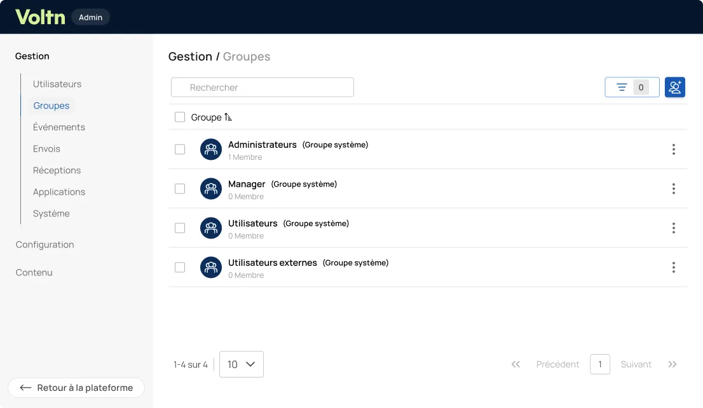Click the add group icon button
The width and height of the screenshot is (703, 408).
675,87
